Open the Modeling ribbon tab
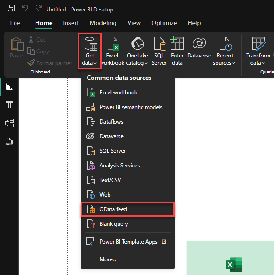Viewport: 274px width, 275px height. coord(103,23)
